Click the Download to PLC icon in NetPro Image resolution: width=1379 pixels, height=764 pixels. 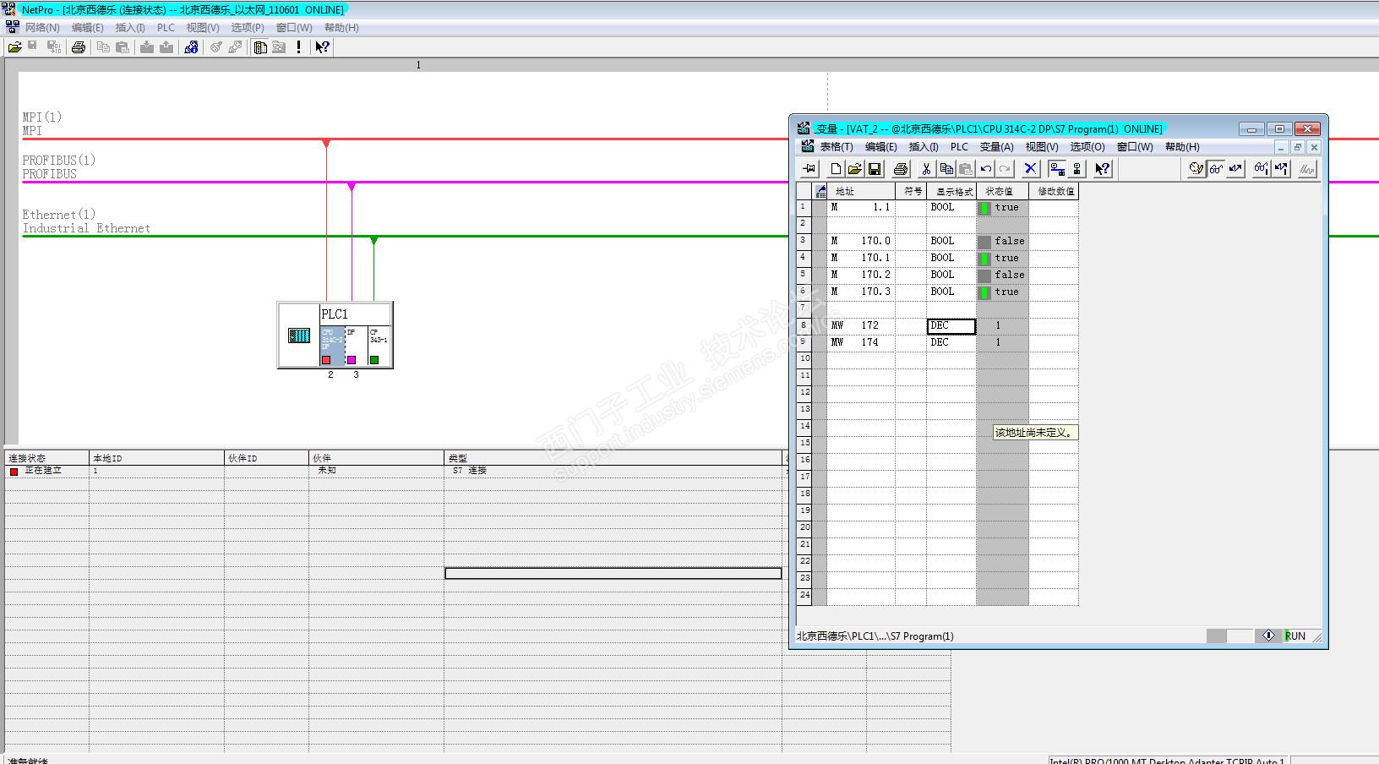147,47
